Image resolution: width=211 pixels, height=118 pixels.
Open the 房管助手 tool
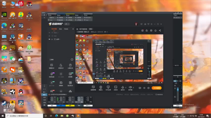tap(61, 66)
